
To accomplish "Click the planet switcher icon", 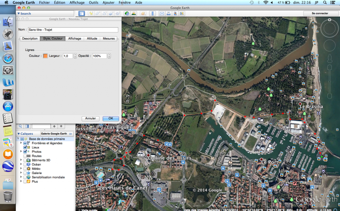I will (143, 14).
